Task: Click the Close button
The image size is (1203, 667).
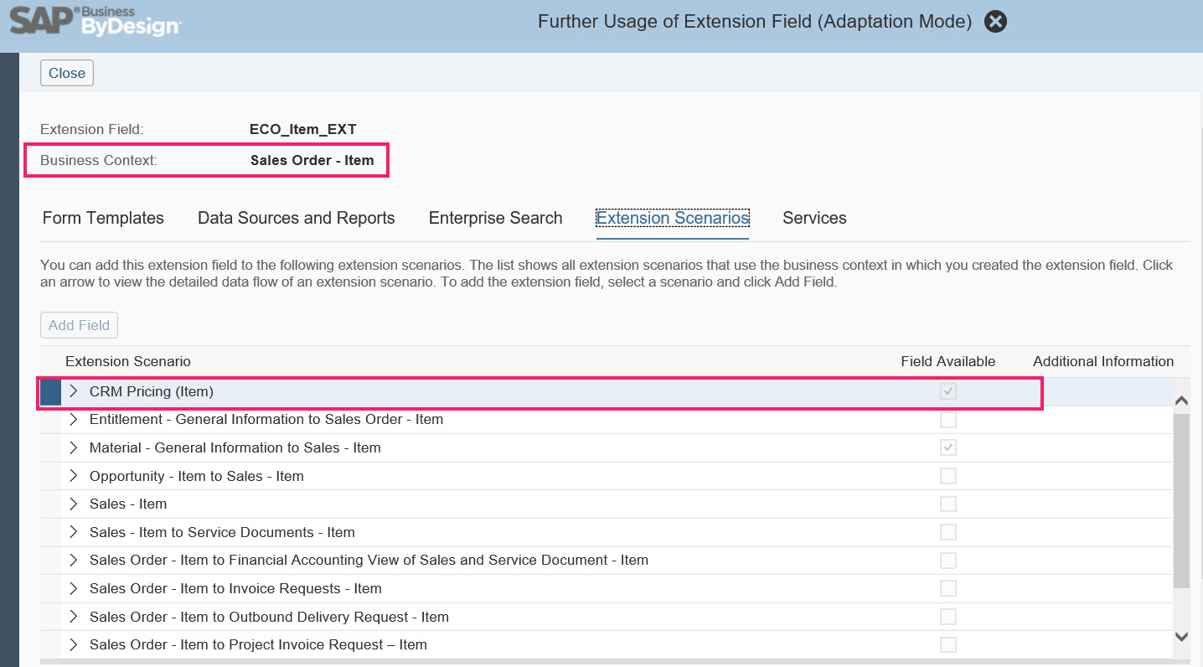Action: tap(67, 73)
